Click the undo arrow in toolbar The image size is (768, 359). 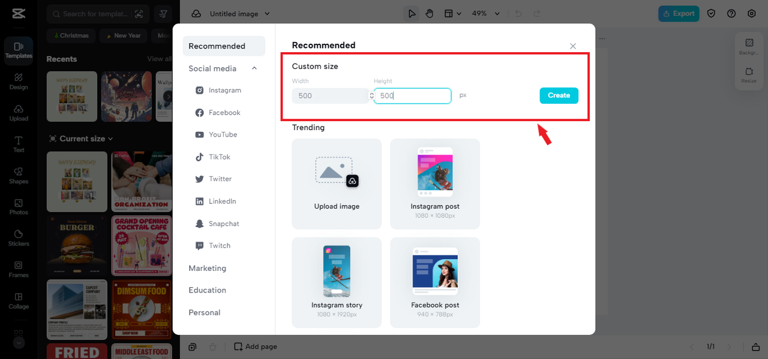519,13
